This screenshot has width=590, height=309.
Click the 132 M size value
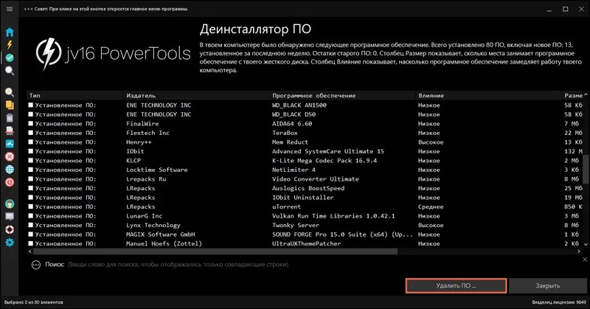pyautogui.click(x=573, y=151)
